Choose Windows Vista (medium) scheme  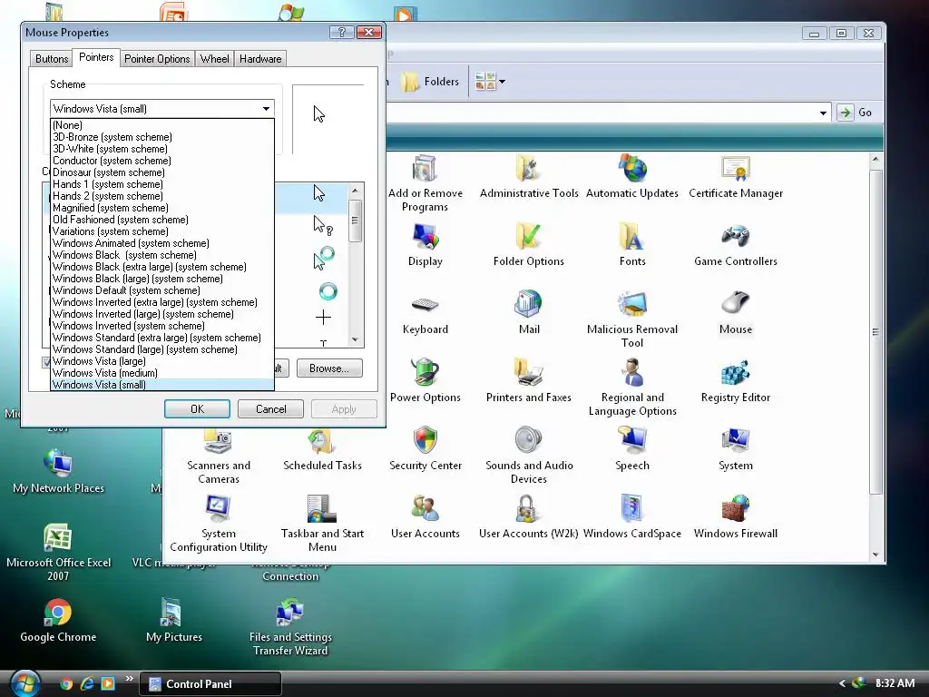[x=162, y=373]
